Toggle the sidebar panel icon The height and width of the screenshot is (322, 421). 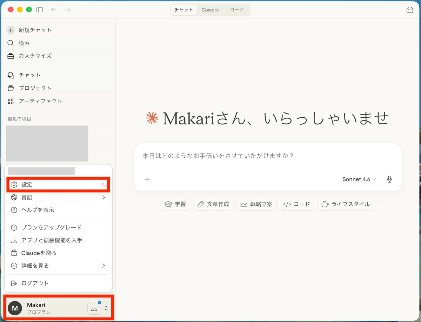tap(40, 10)
